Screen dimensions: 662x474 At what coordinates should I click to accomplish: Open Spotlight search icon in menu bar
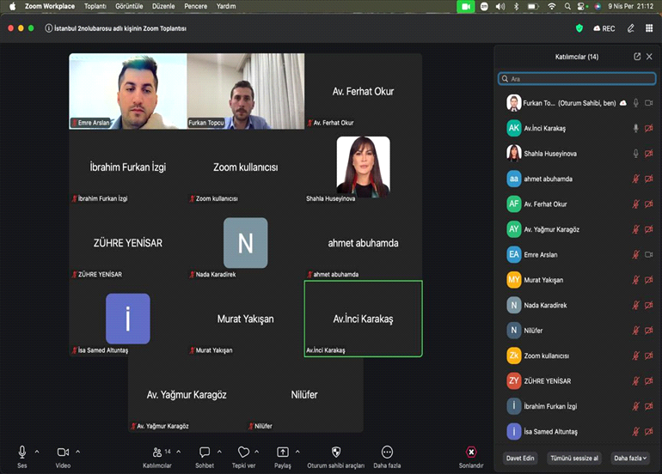(567, 6)
